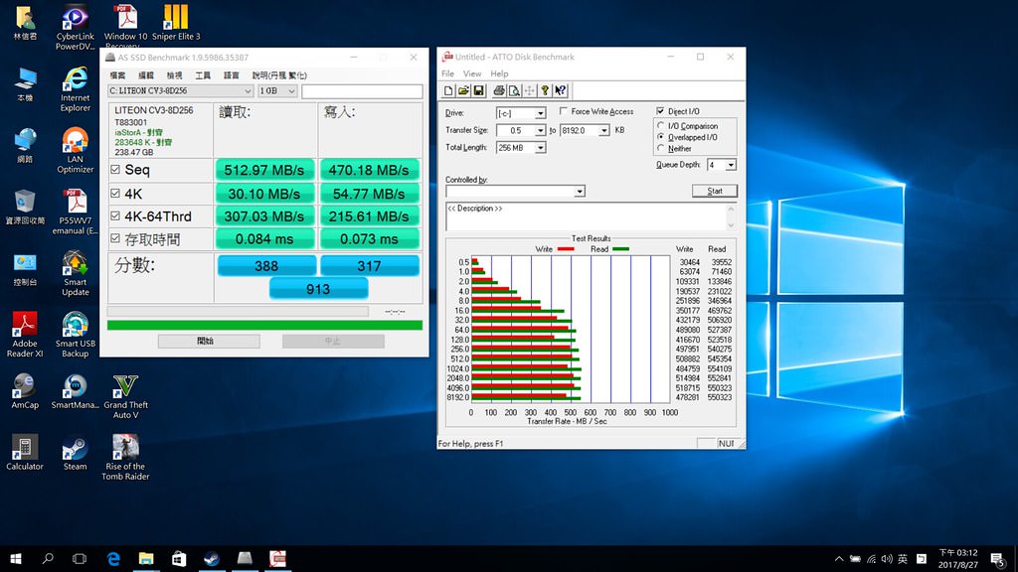Open the AmCap desktop icon
The width and height of the screenshot is (1018, 572).
pyautogui.click(x=25, y=391)
